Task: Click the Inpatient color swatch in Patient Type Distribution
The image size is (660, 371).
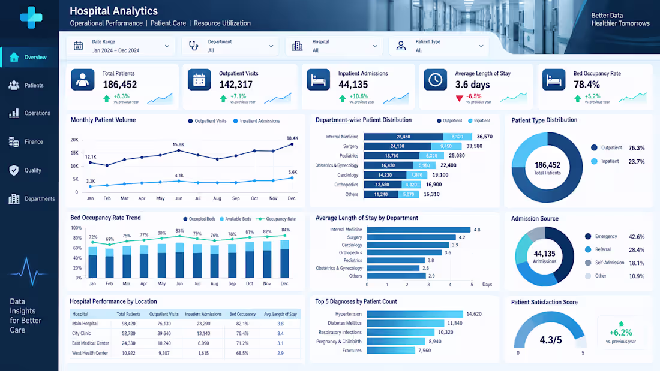Action: coord(594,161)
